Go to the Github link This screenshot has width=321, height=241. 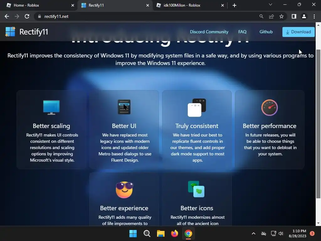click(x=266, y=32)
